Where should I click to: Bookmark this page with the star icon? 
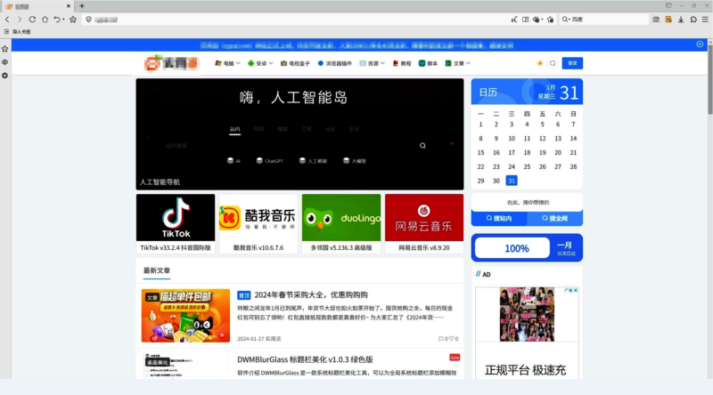click(73, 20)
